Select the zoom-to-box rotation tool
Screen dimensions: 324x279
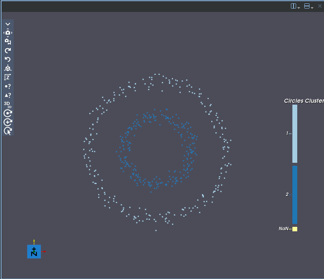[8, 122]
